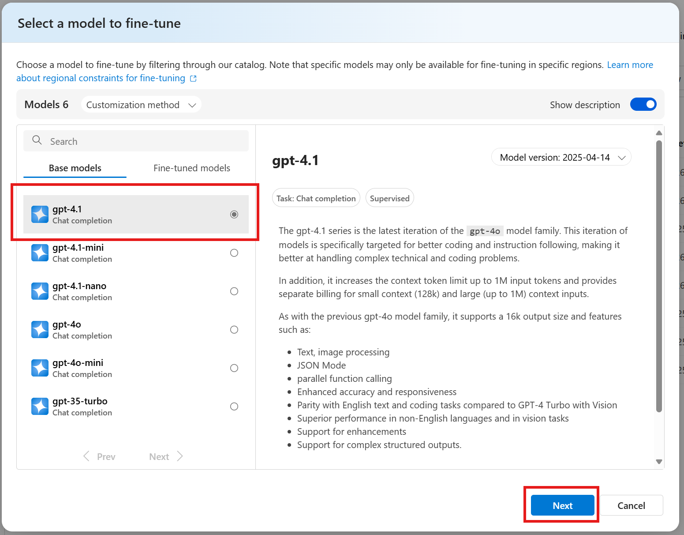
Task: Click the search magnifier icon
Action: point(37,140)
